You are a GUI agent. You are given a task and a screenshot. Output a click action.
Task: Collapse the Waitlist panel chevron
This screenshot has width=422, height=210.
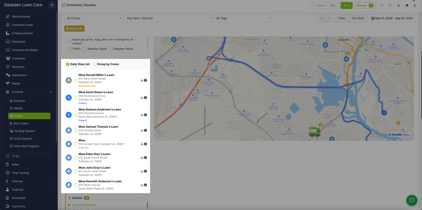pos(143,198)
